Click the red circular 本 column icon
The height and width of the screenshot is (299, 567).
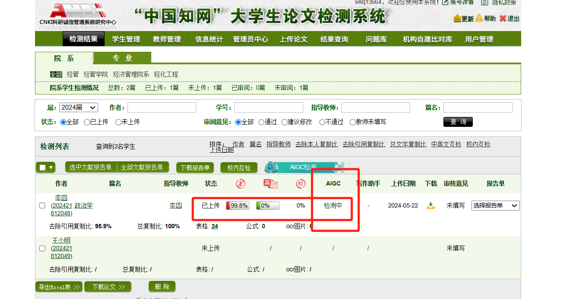click(241, 184)
